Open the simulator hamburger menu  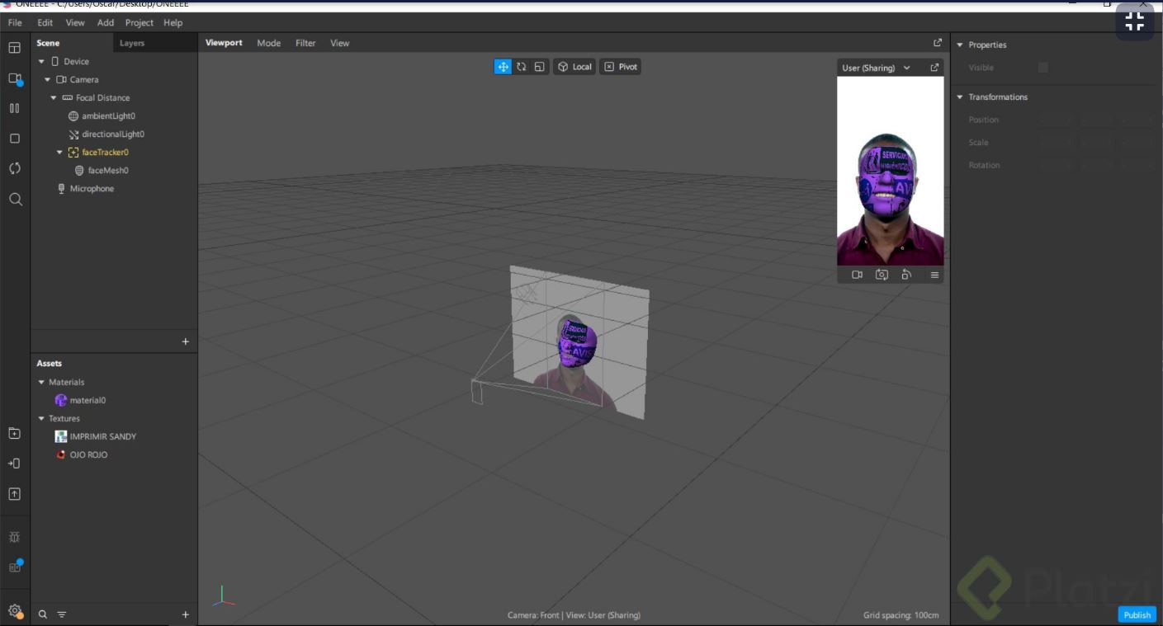934,275
